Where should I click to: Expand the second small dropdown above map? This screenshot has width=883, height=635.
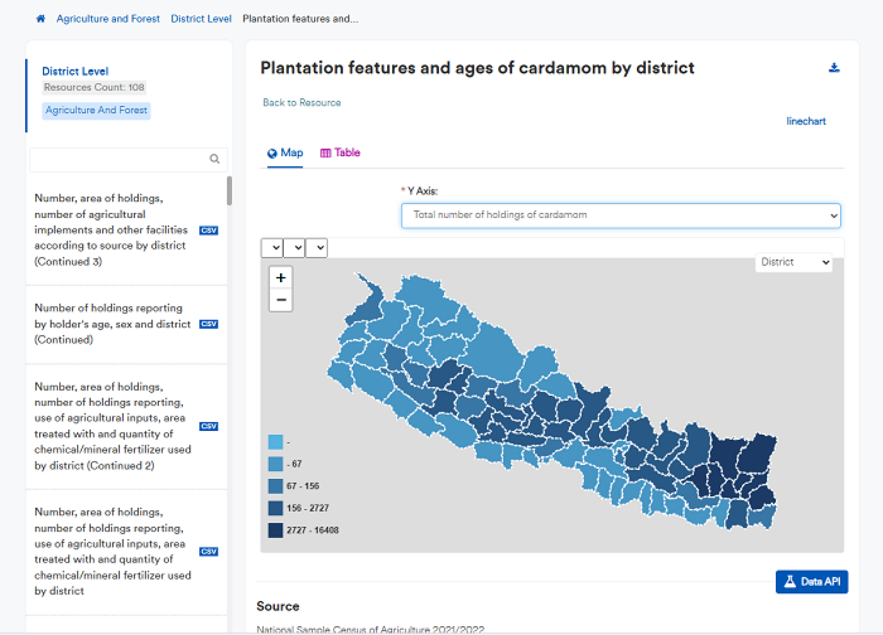[294, 248]
